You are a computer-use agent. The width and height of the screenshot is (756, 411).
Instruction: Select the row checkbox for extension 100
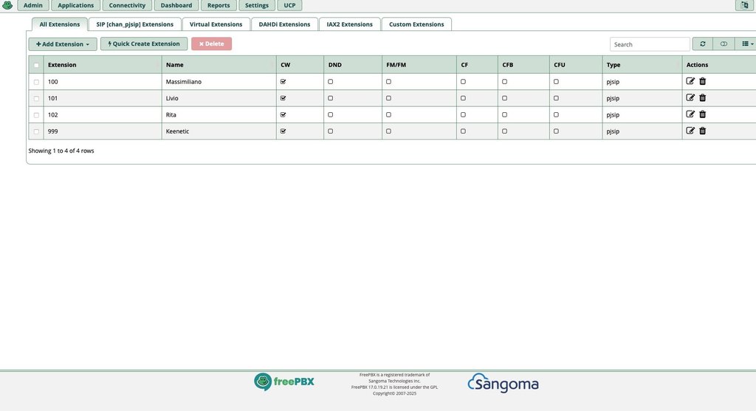tap(36, 82)
